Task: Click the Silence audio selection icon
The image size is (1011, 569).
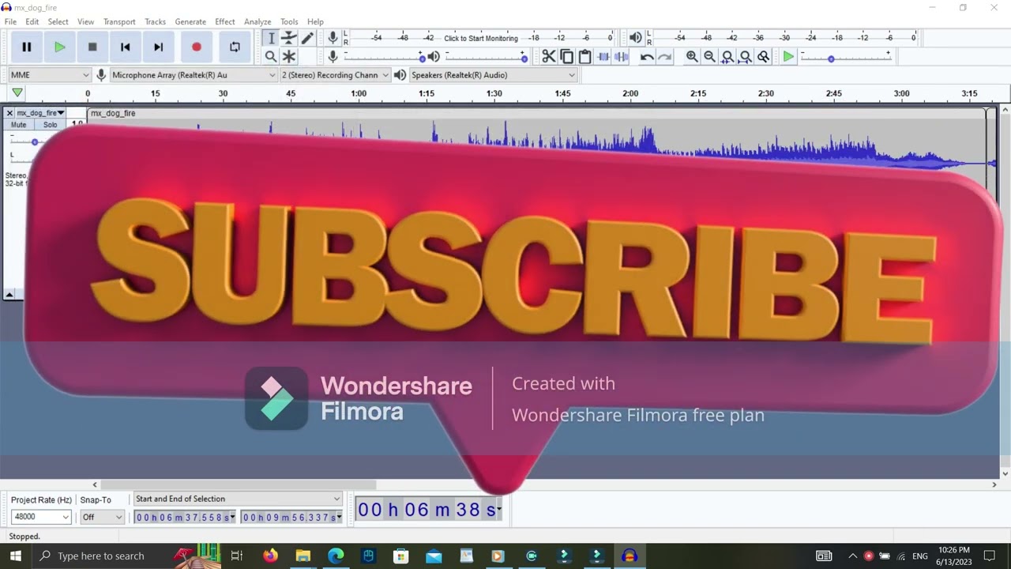Action: 622,56
